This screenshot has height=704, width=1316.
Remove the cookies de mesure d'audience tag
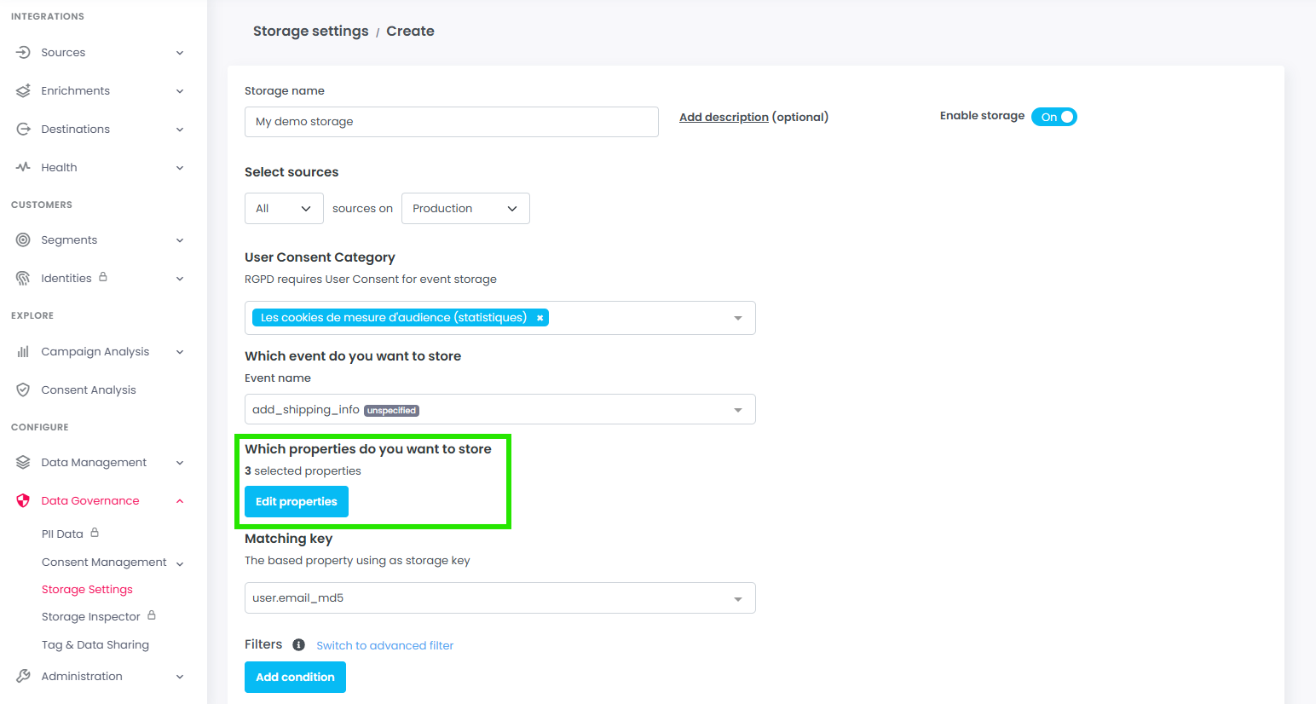tap(540, 318)
